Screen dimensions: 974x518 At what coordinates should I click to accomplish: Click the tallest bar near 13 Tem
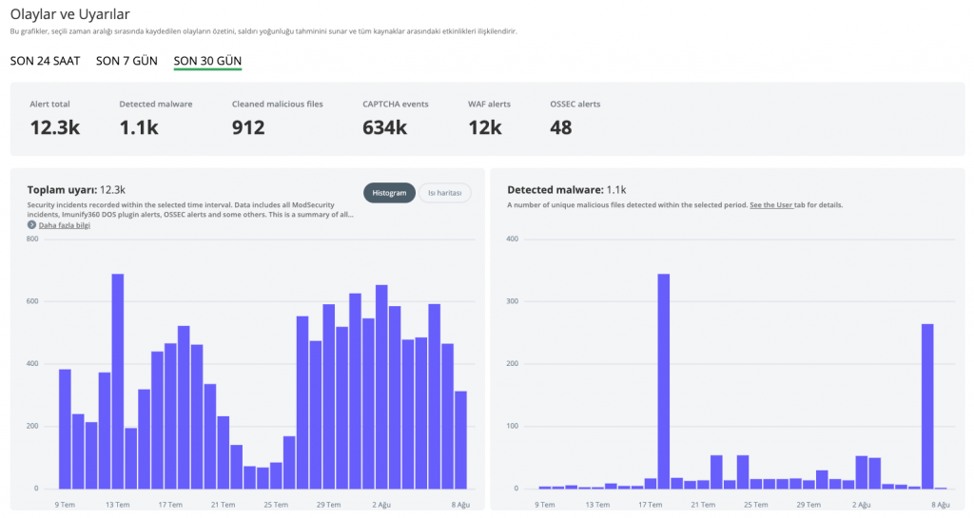[x=117, y=381]
